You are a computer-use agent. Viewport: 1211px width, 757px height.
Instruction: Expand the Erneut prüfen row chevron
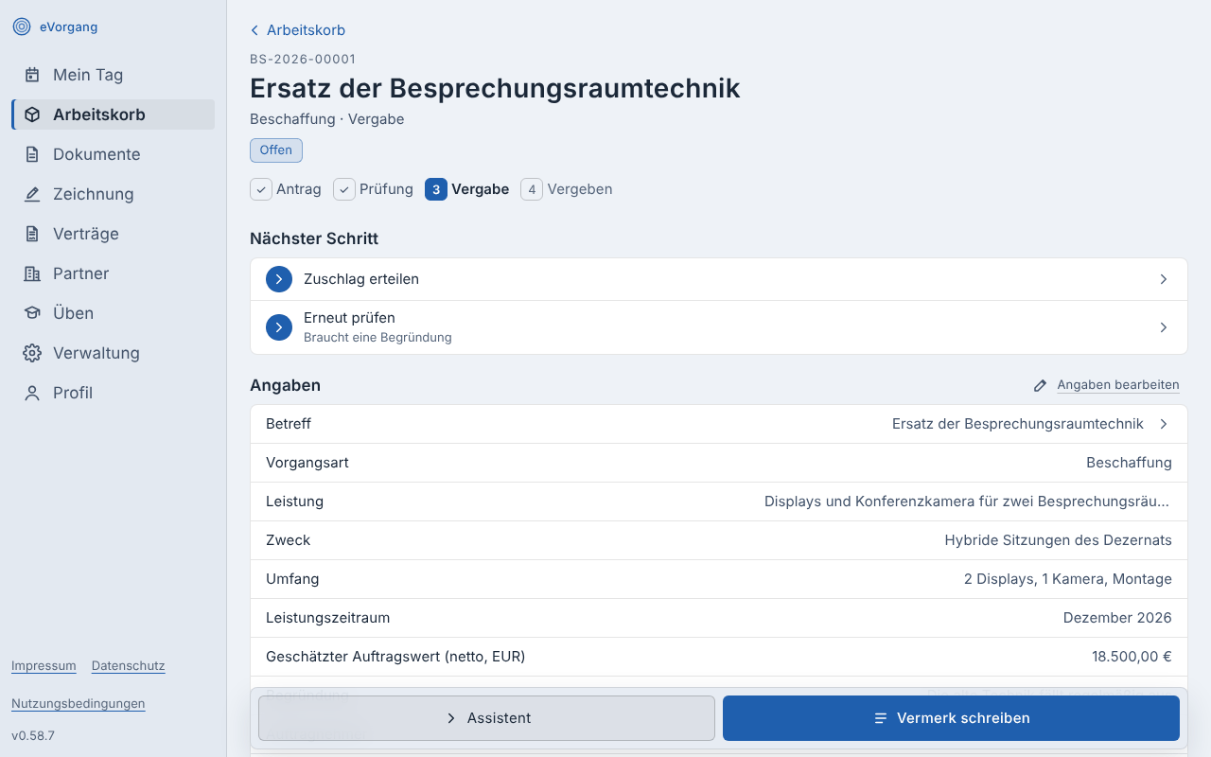1164,327
